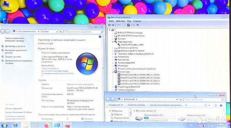
Task: Collapse the Жесткие диски group
Action: [134, 111]
